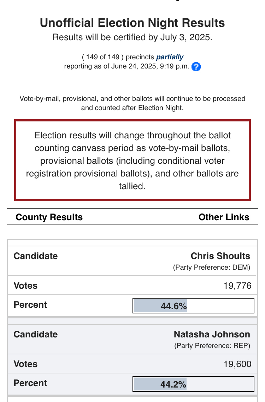This screenshot has width=265, height=402.
Task: Click the red-bordered ballot canvass notice
Action: pyautogui.click(x=132, y=161)
